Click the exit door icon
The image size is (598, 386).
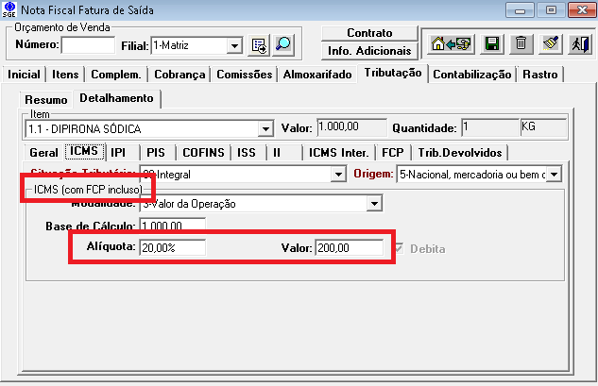(x=578, y=43)
